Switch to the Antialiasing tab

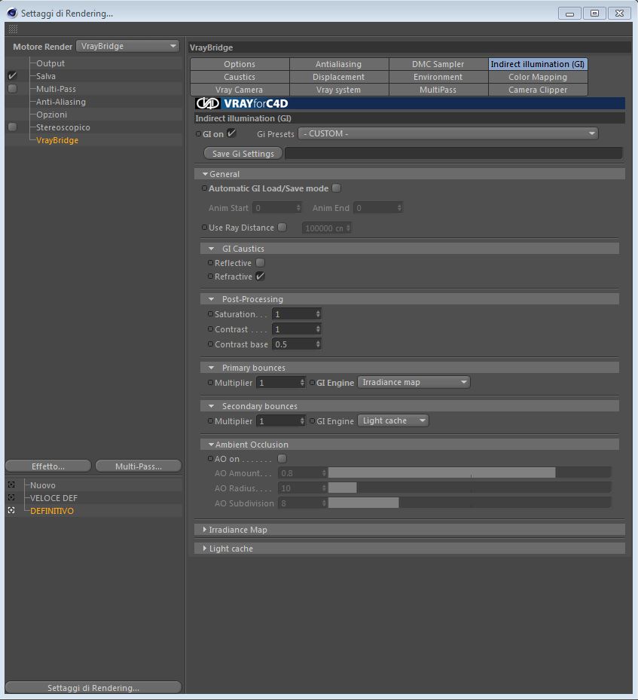339,64
